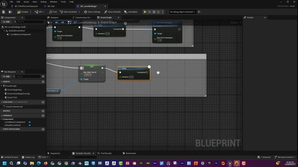Collapse the FUNCTIONS section
298x167 pixels.
pos(2,102)
